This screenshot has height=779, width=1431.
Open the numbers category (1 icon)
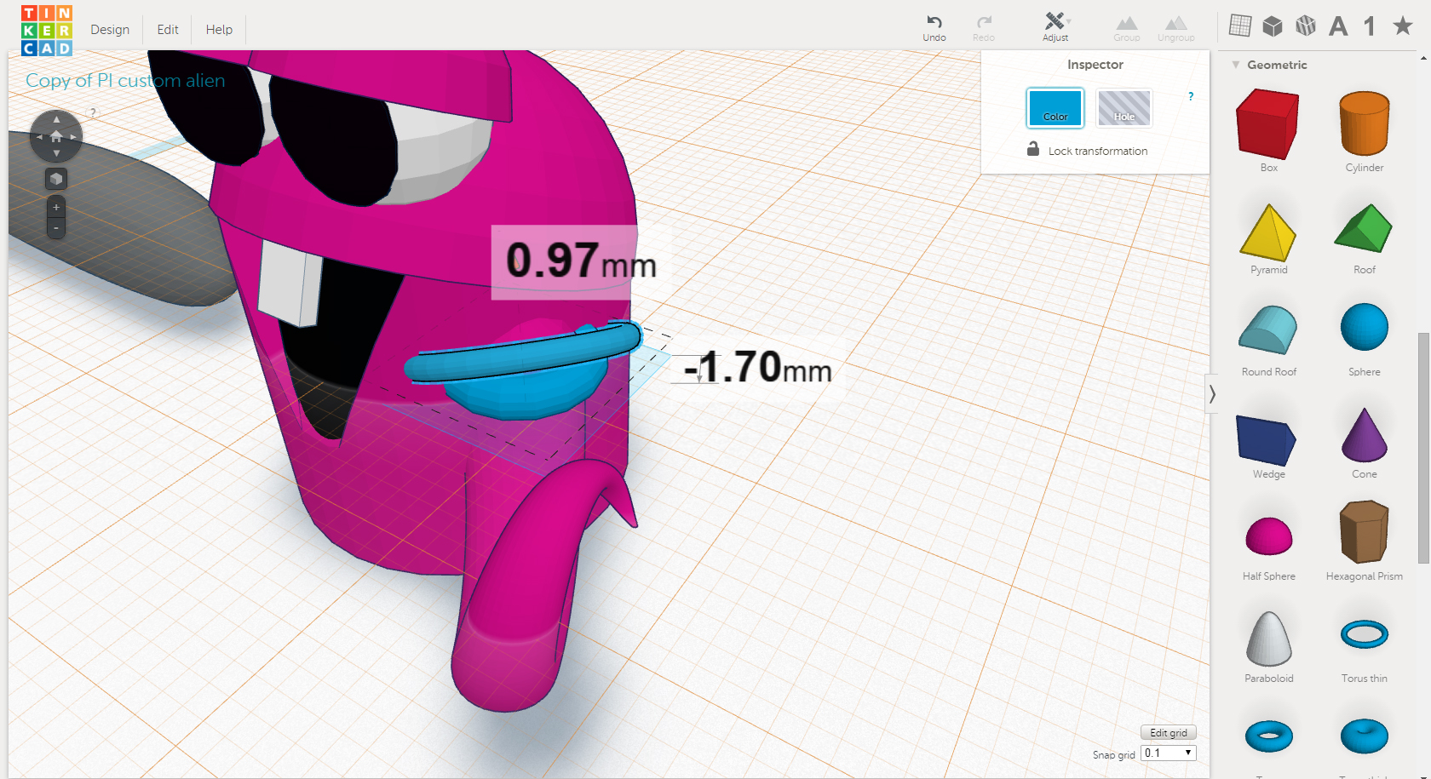(1370, 26)
